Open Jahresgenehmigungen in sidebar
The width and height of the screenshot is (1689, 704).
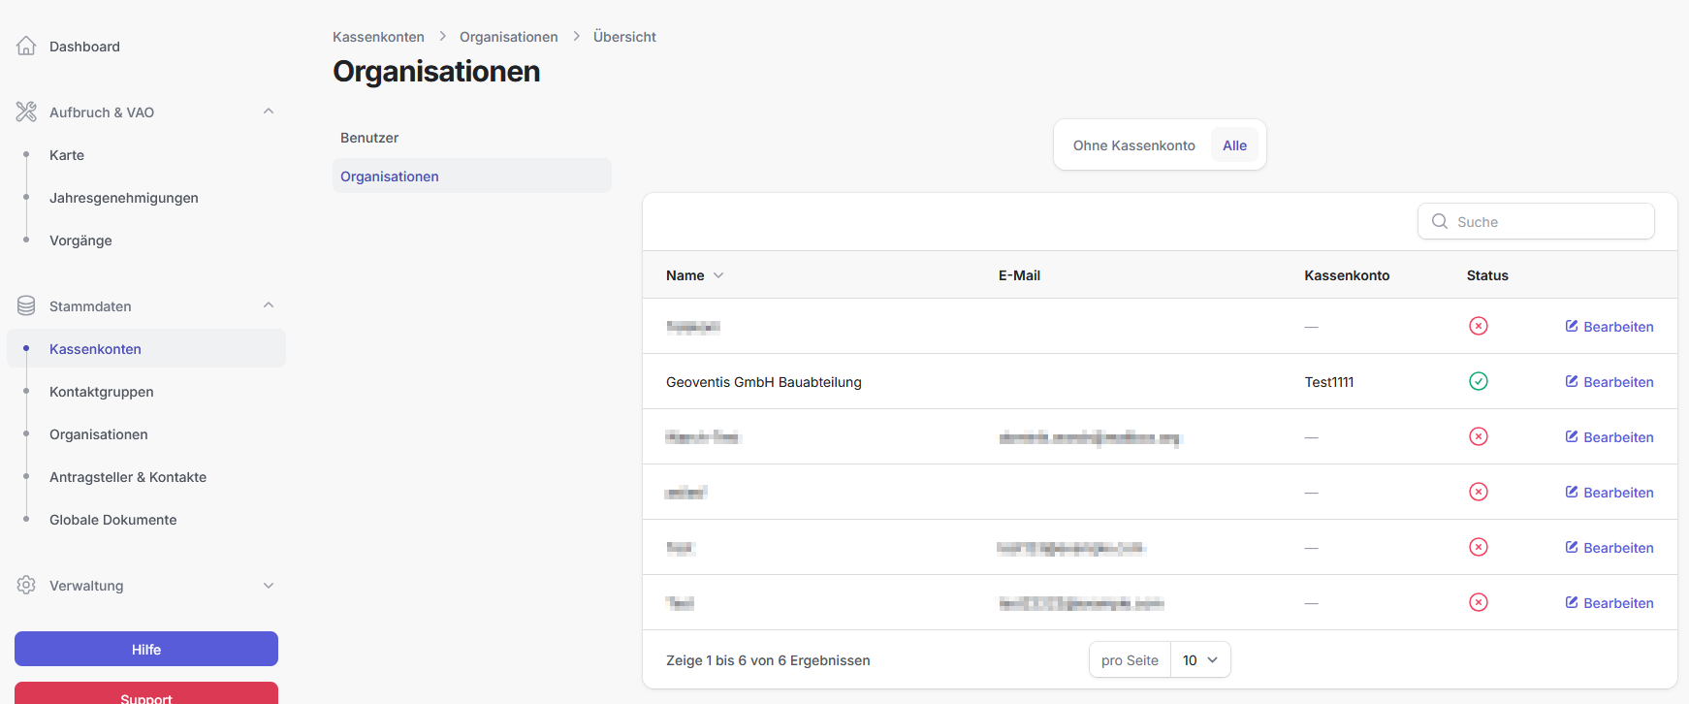[124, 198]
